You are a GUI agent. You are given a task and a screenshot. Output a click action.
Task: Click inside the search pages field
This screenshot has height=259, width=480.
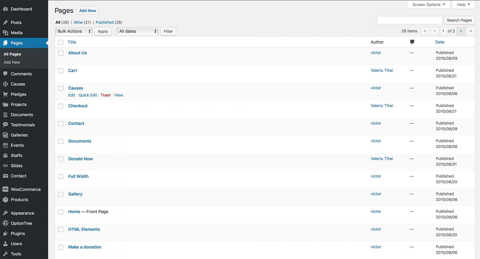410,20
